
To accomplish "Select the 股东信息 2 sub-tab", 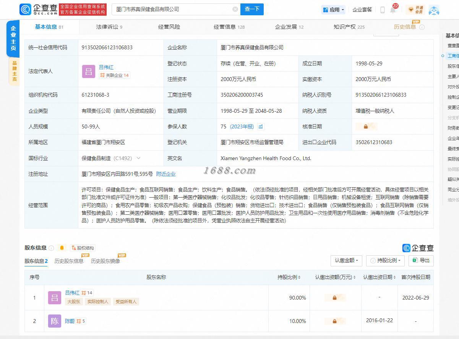I will click(x=36, y=261).
